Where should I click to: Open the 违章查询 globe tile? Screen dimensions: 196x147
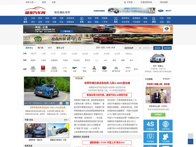[166, 125]
